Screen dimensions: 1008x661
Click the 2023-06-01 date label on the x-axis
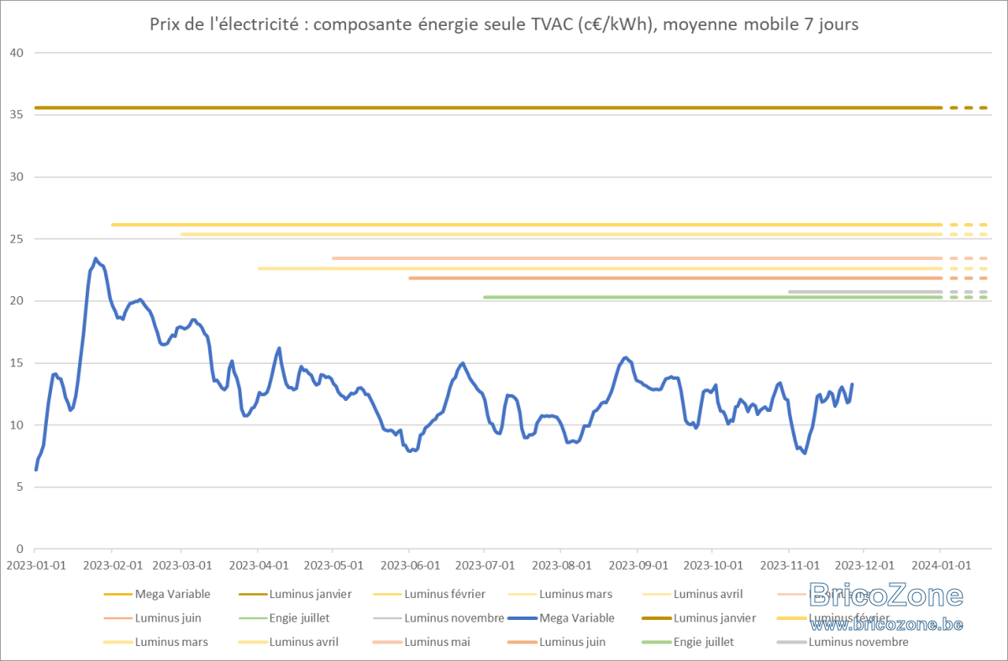tap(409, 565)
